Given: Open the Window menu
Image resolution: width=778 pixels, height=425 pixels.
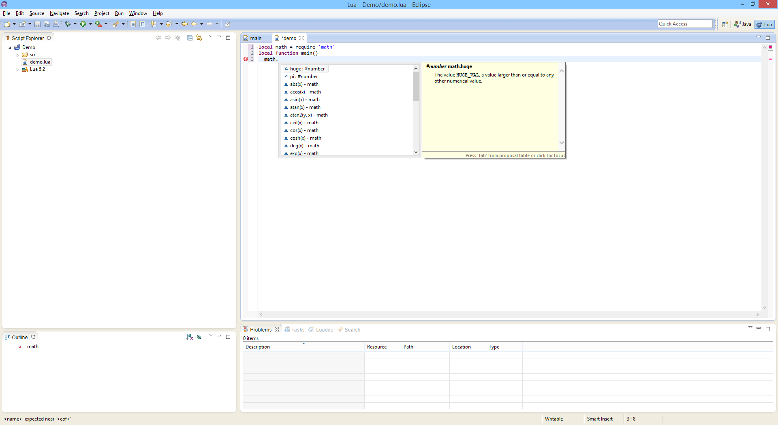Looking at the screenshot, I should point(138,13).
